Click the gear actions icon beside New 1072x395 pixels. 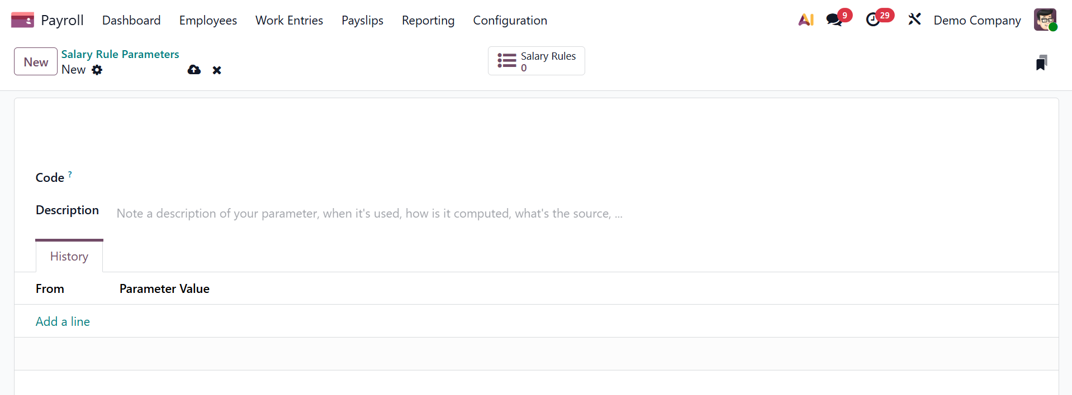[x=97, y=70]
